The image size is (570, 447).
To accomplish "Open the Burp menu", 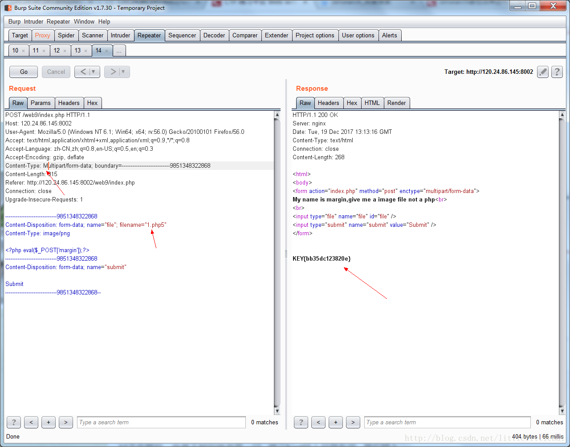I will [x=14, y=21].
